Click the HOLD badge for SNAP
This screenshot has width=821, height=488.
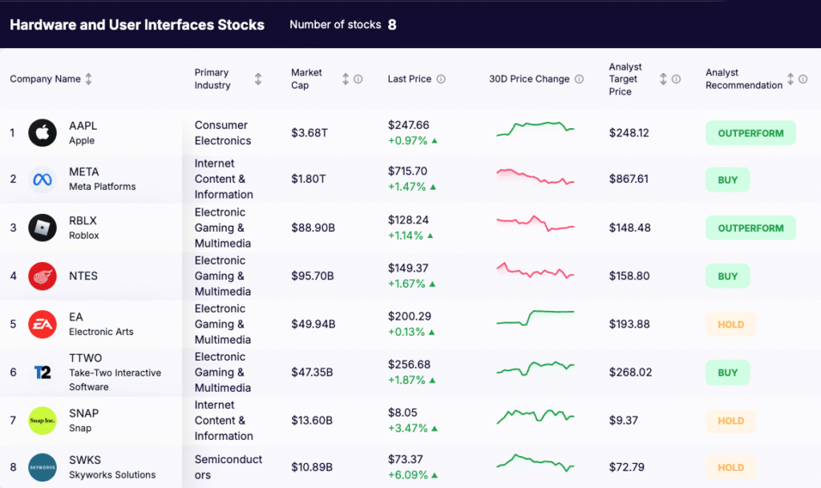click(x=730, y=420)
